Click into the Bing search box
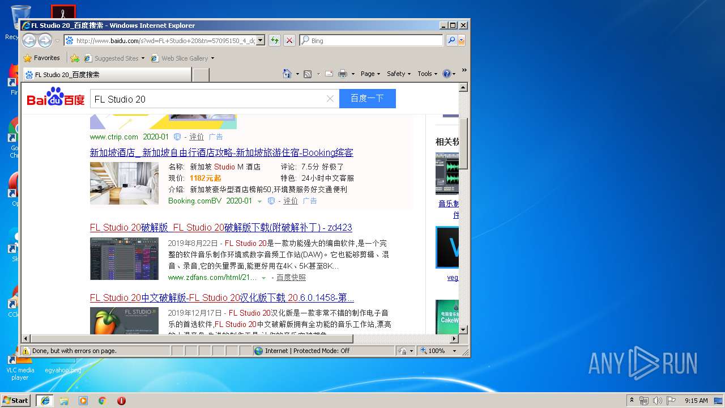 (x=376, y=40)
